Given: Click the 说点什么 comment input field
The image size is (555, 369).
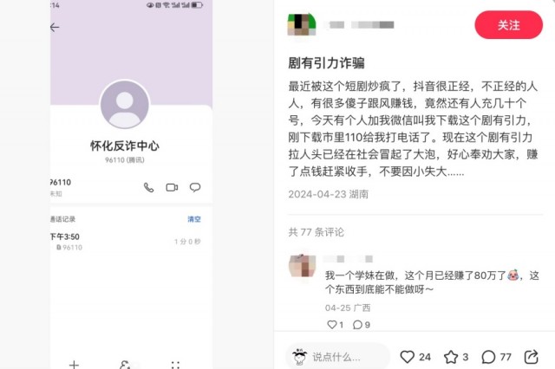Looking at the screenshot, I should pos(337,357).
